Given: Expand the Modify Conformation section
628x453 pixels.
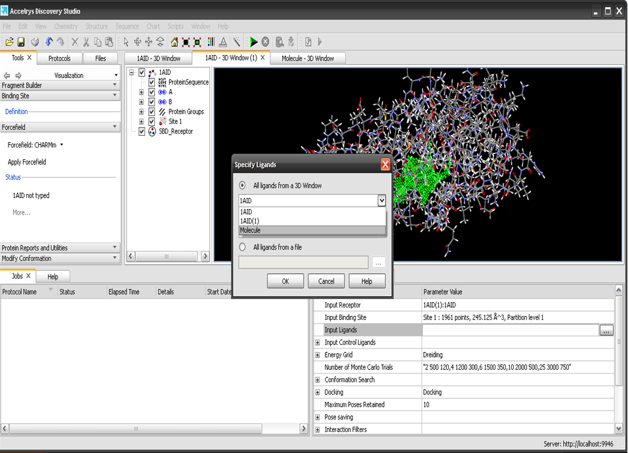Looking at the screenshot, I should coord(60,258).
